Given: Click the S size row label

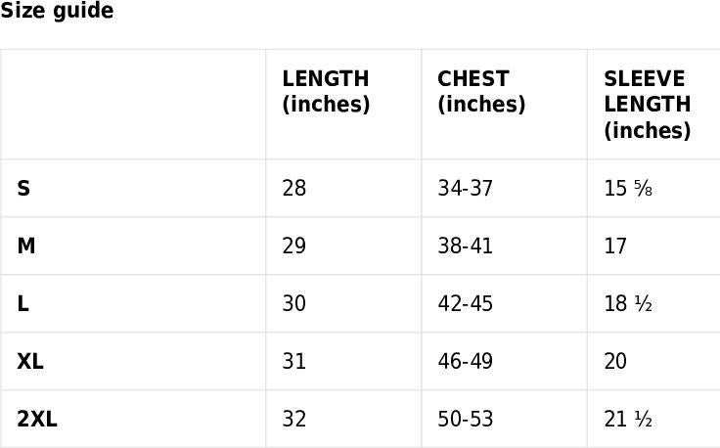Looking at the screenshot, I should tap(23, 188).
